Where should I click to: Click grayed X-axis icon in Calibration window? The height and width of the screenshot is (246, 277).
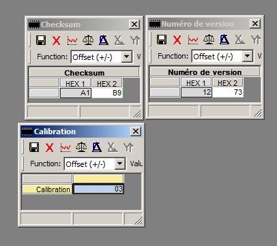[113, 147]
